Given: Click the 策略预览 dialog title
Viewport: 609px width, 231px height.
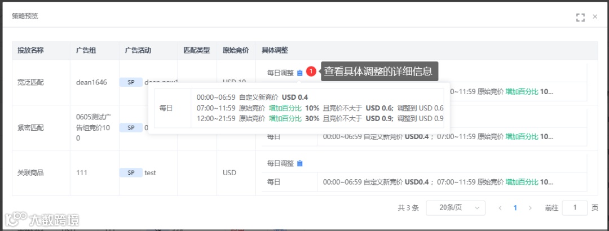Looking at the screenshot, I should [x=25, y=16].
